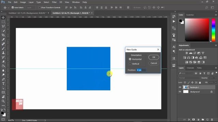218x122 pixels.
Task: Pick a color in the color field
Action: pos(197,30)
